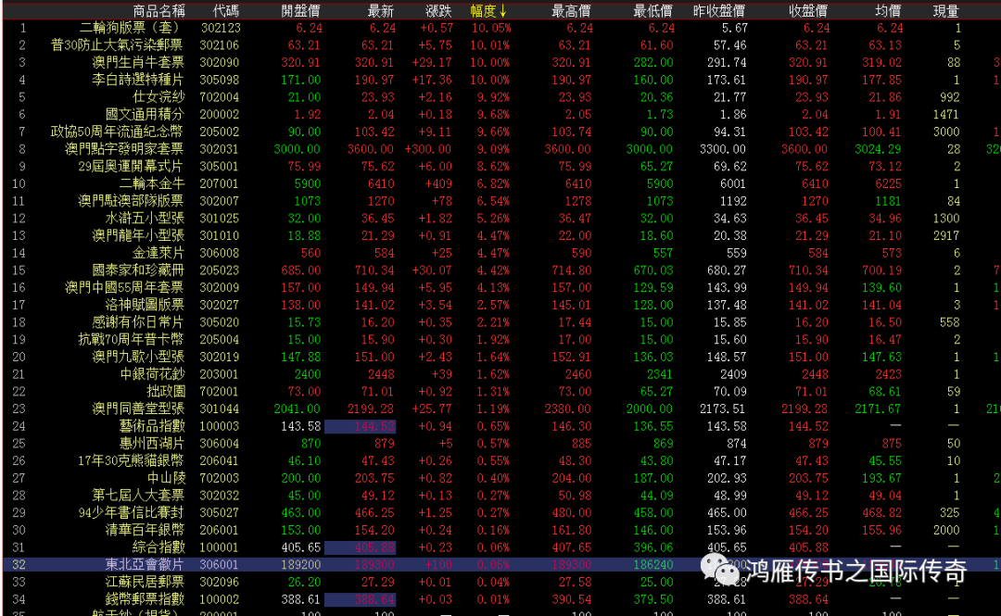Select the row 清華百年銀幣
The image size is (1001, 616).
(x=501, y=530)
